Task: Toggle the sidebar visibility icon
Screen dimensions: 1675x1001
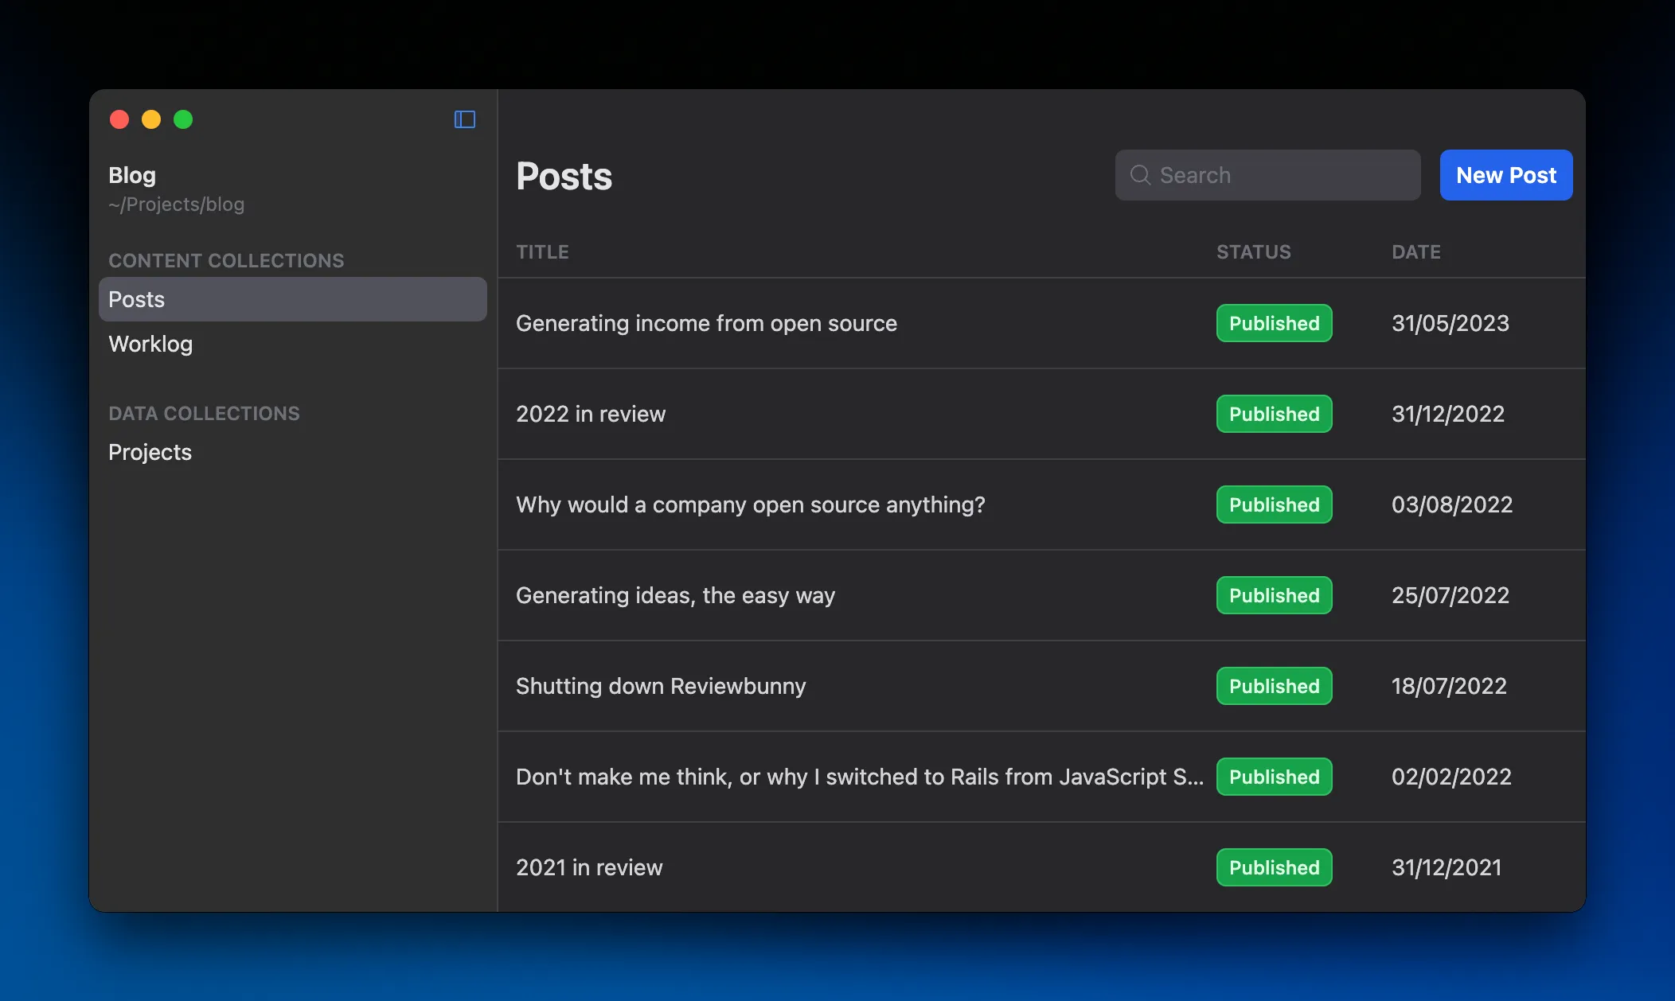Action: 465,119
